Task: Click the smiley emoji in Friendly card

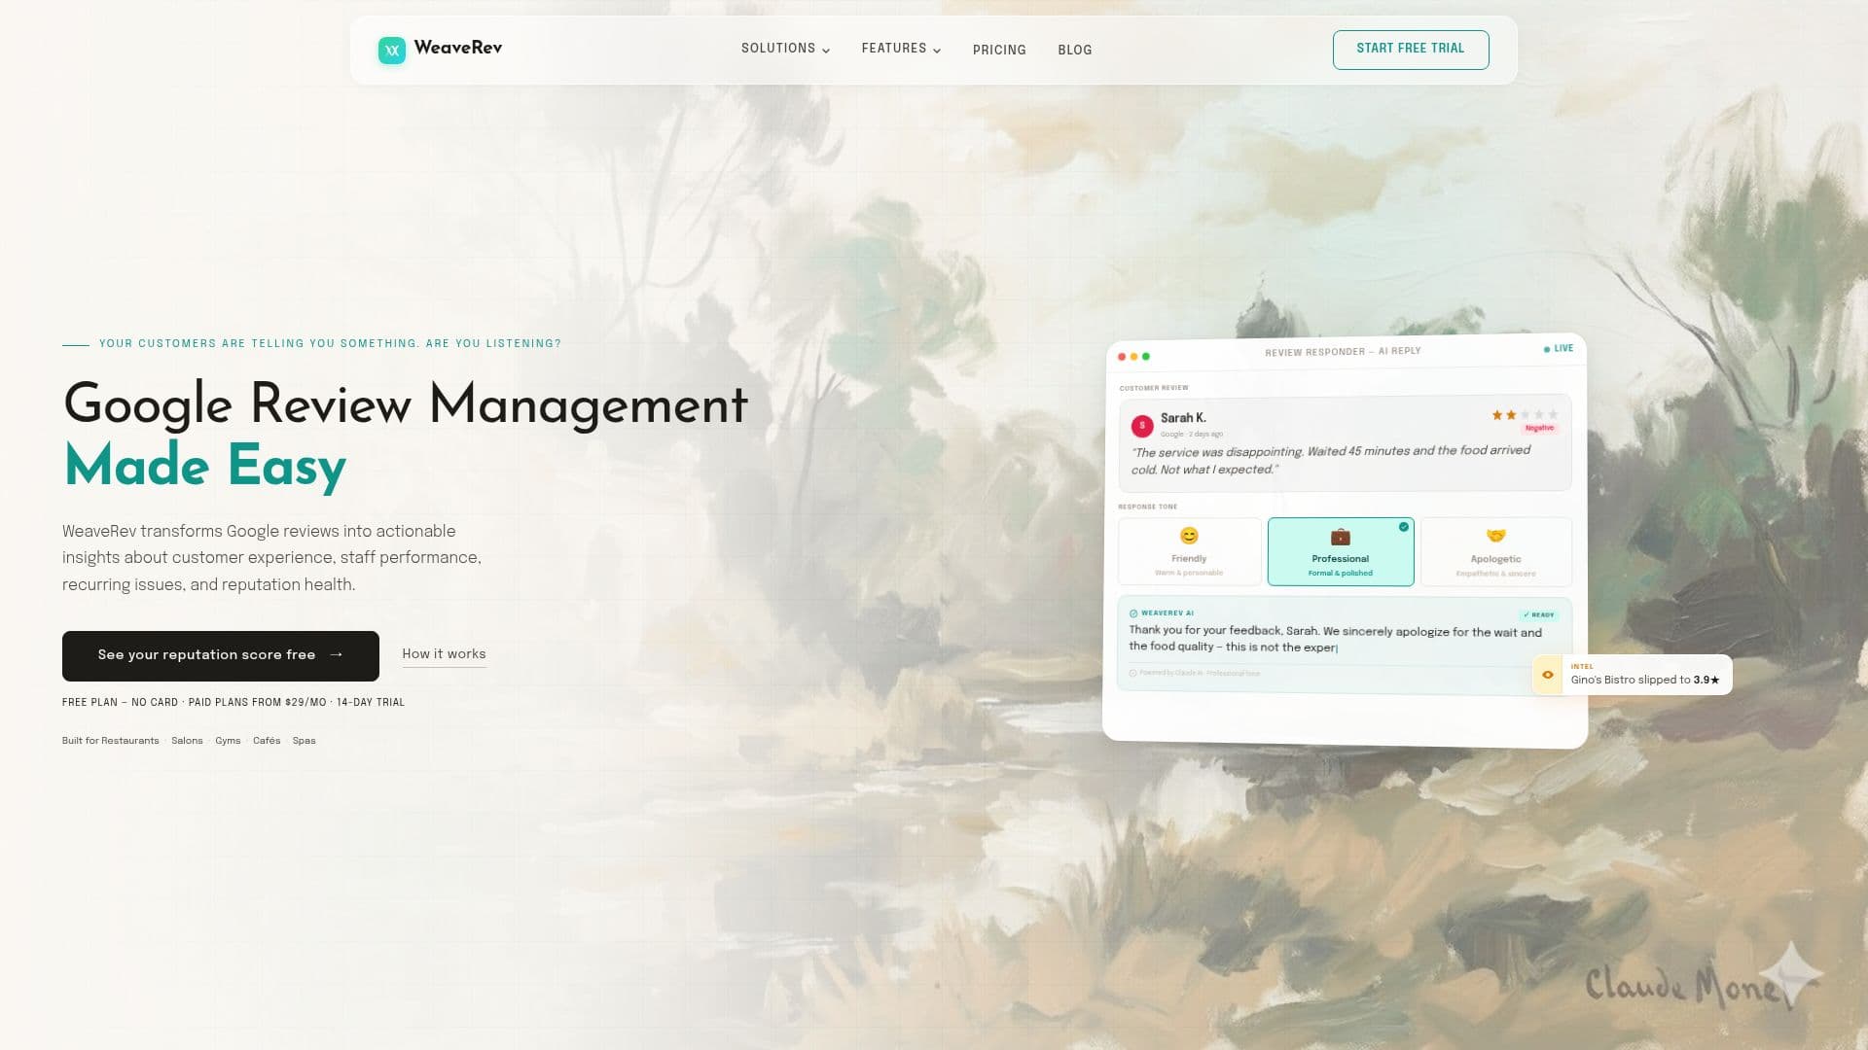Action: tap(1189, 536)
